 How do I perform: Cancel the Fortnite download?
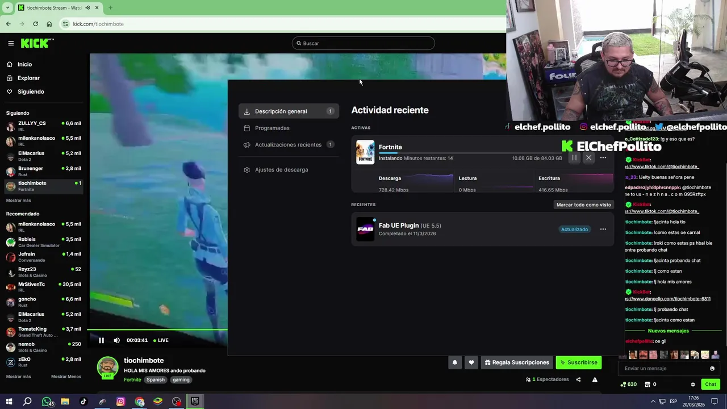pyautogui.click(x=588, y=158)
